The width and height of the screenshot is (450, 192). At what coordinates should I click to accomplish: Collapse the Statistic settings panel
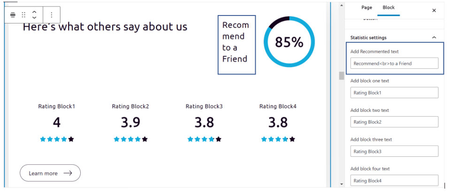[434, 37]
